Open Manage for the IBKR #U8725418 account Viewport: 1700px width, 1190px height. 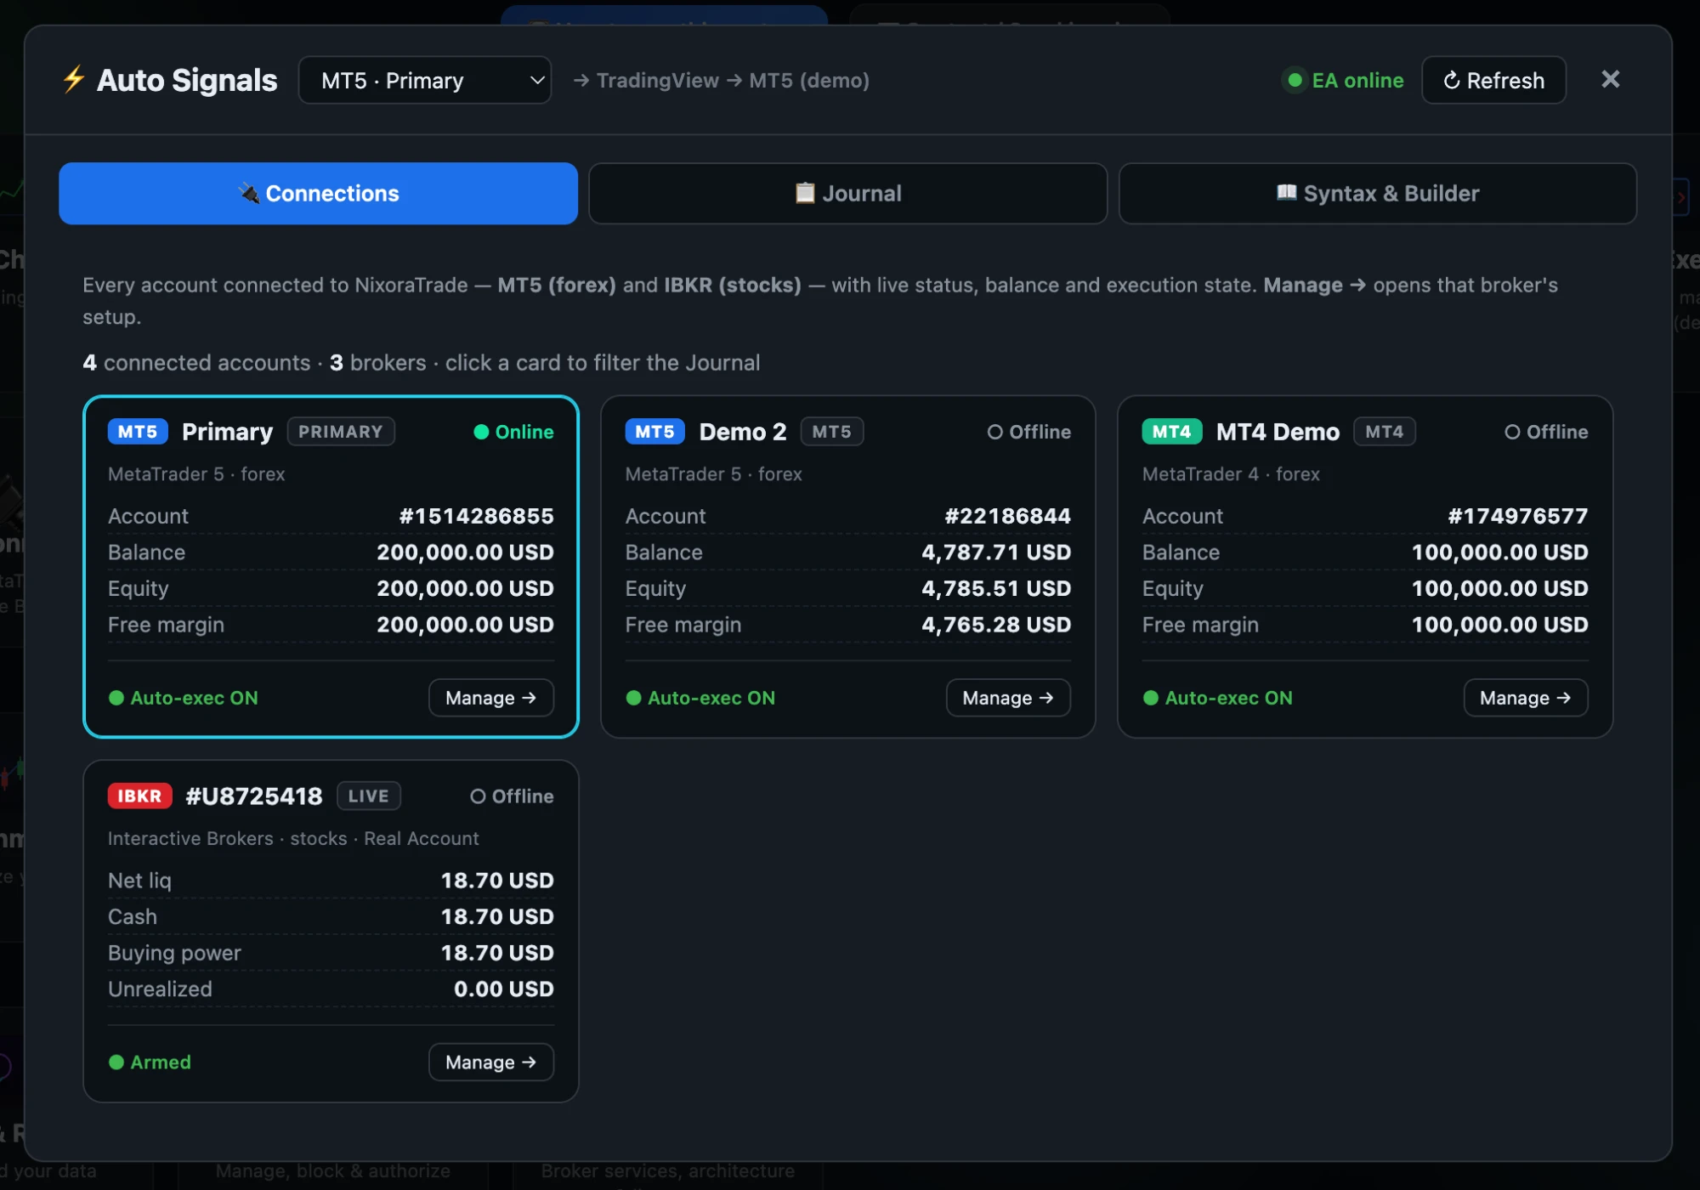tap(491, 1062)
